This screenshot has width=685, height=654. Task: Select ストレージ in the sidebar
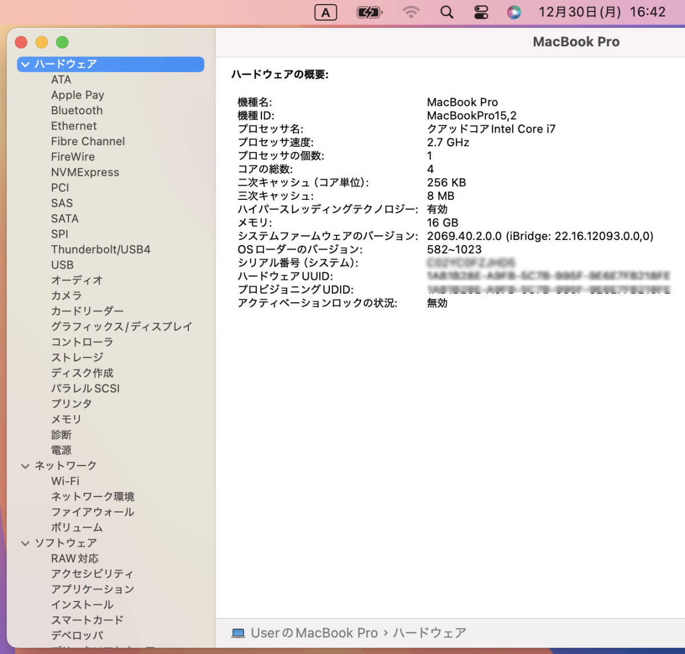(77, 357)
